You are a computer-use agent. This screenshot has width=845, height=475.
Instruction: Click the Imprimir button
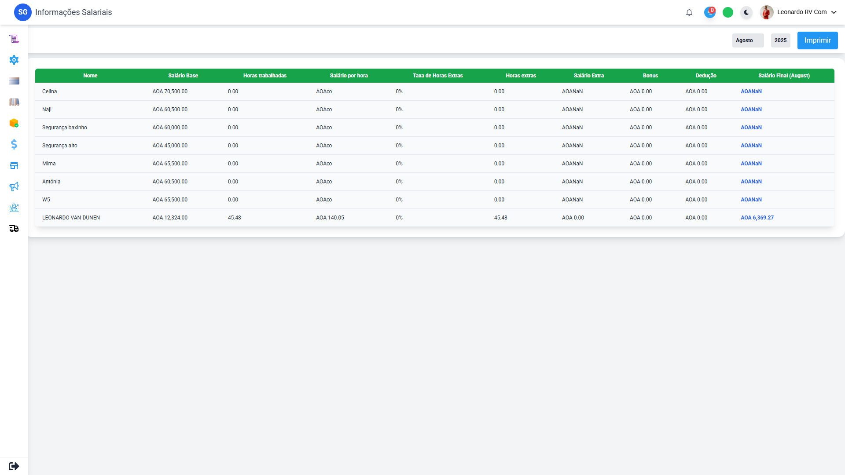pyautogui.click(x=817, y=40)
